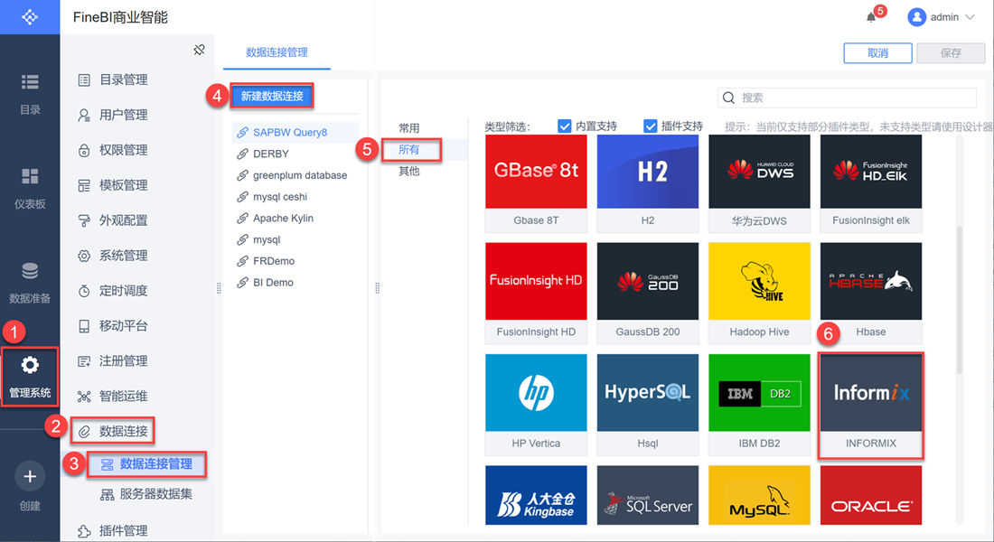Image resolution: width=994 pixels, height=542 pixels.
Task: Click the database list vertical scrollbar
Action: tap(960, 299)
